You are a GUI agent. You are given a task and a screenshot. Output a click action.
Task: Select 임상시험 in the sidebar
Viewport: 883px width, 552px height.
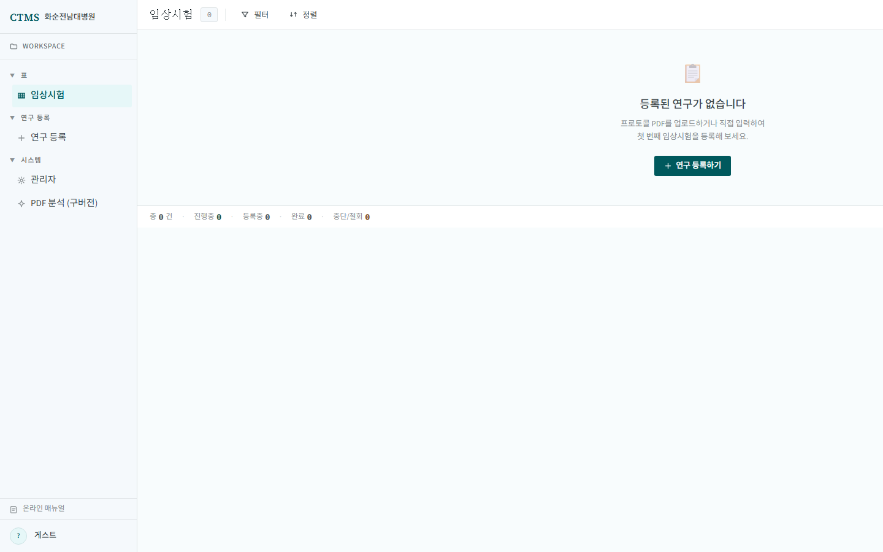pyautogui.click(x=72, y=96)
